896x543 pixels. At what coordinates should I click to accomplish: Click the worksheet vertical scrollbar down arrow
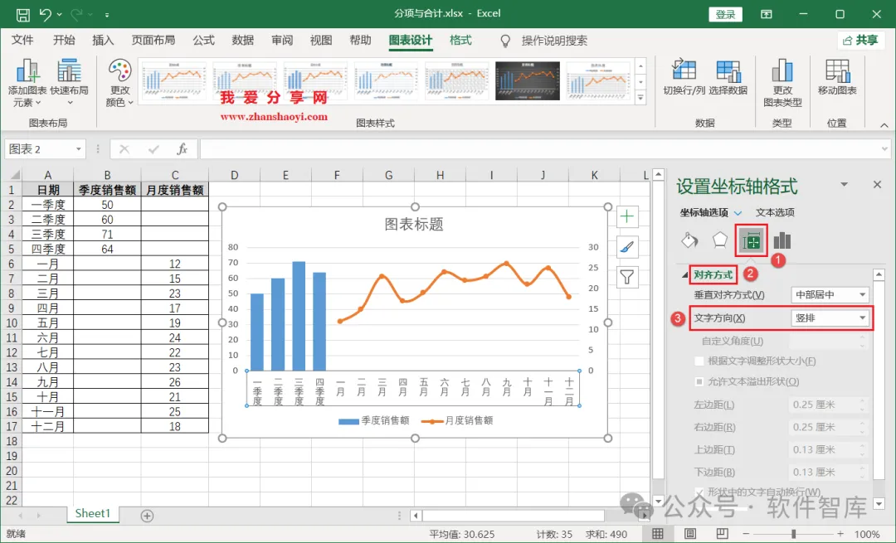(658, 501)
